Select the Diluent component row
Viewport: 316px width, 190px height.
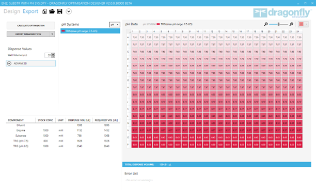click(63, 125)
